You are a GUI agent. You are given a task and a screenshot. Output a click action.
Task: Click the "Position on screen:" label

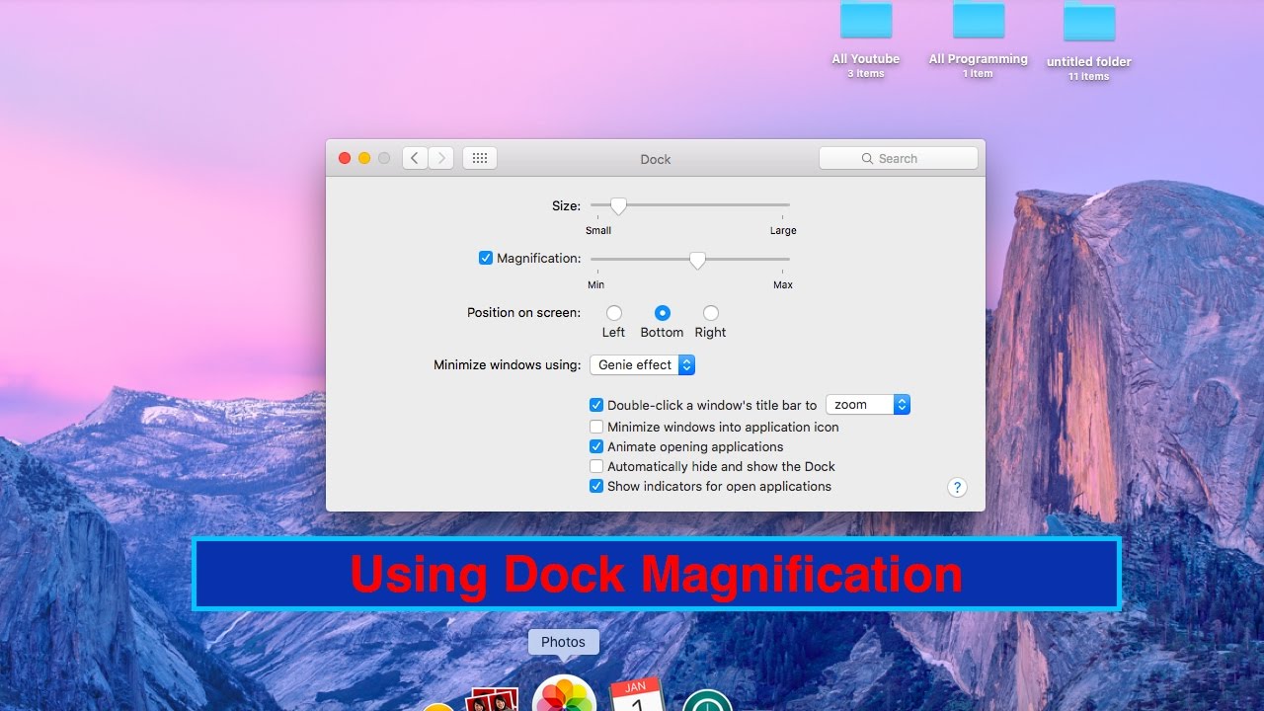pyautogui.click(x=524, y=312)
